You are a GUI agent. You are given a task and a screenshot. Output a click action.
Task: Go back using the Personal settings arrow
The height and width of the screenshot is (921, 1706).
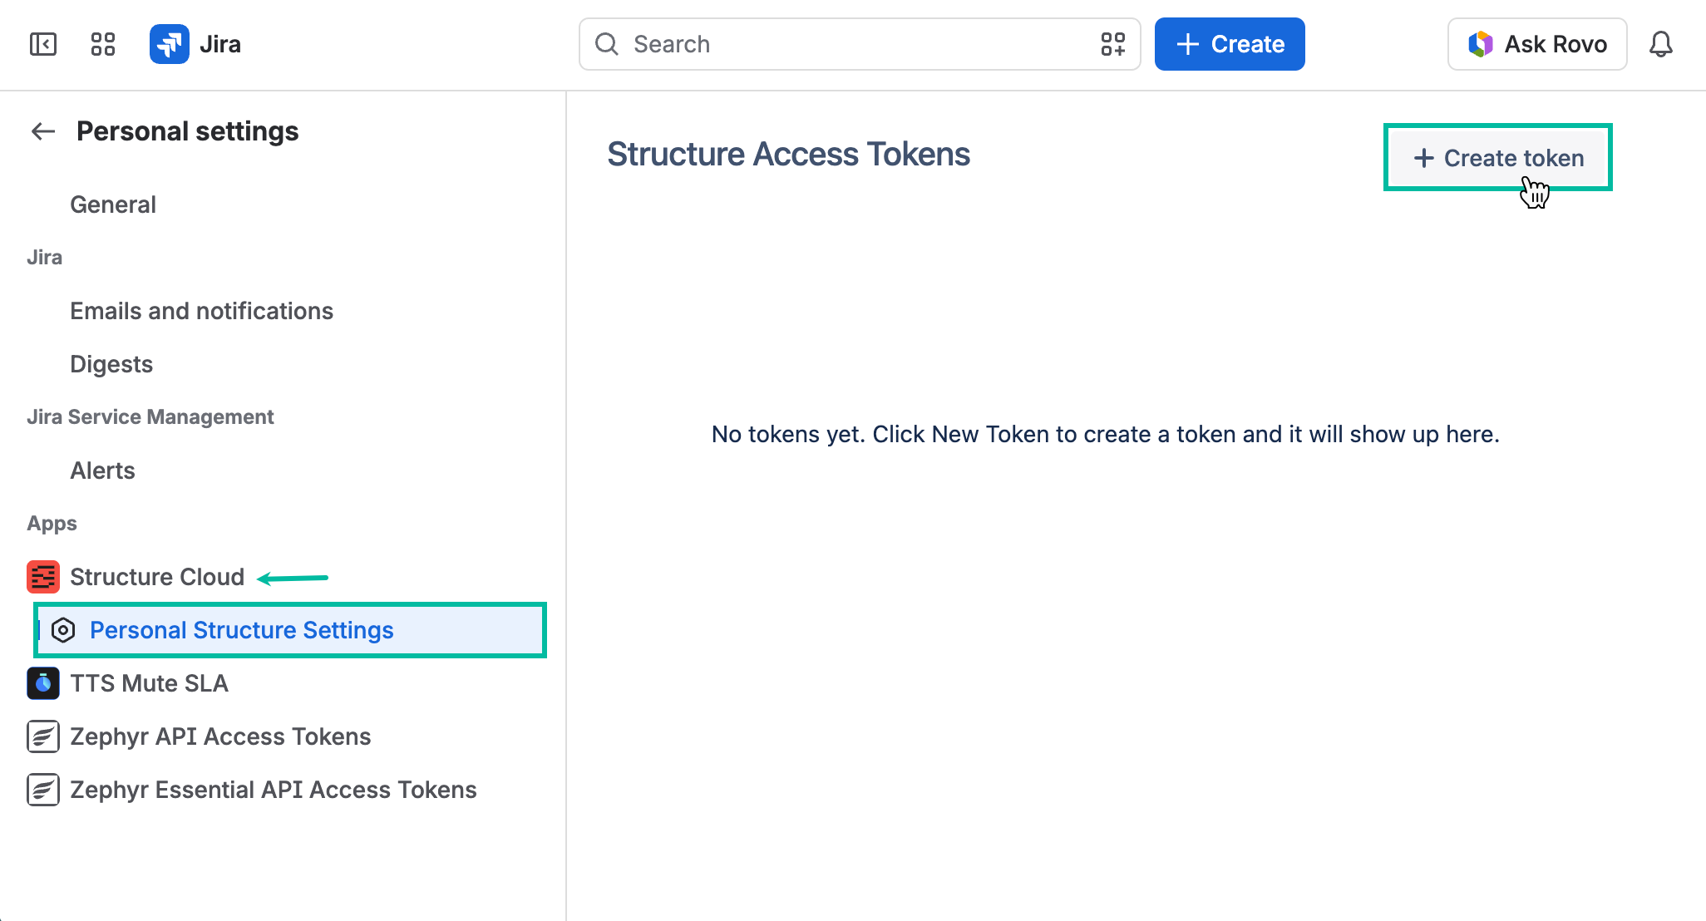coord(43,131)
